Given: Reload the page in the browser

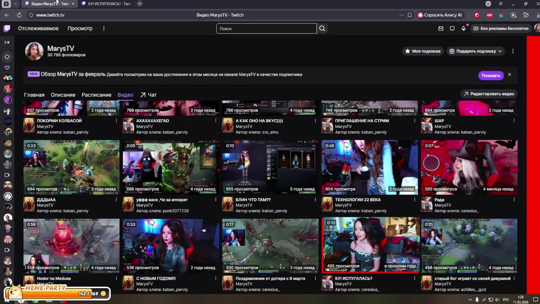Looking at the screenshot, I should click(x=19, y=15).
